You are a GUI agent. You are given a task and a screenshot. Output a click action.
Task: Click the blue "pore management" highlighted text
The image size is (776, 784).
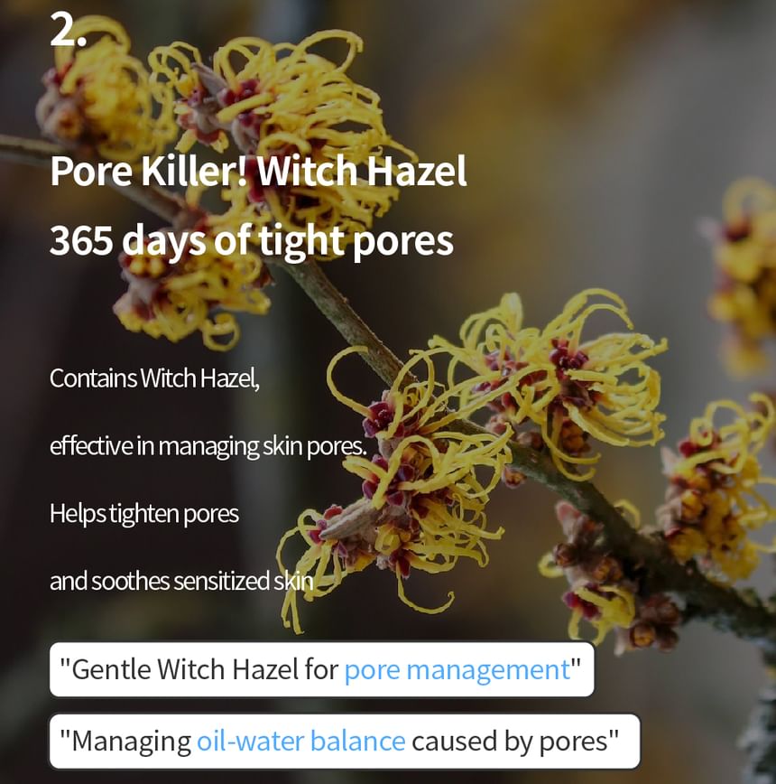(457, 669)
